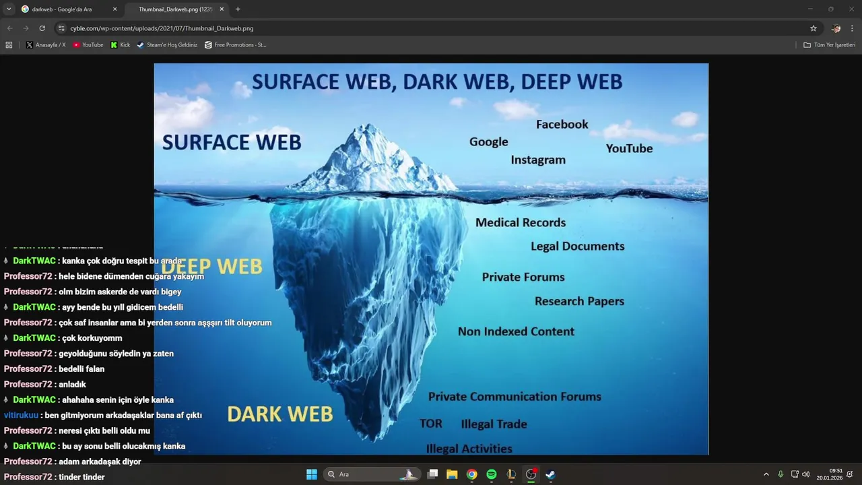Open the Free Promotions bookmark
The height and width of the screenshot is (485, 862).
click(x=236, y=45)
